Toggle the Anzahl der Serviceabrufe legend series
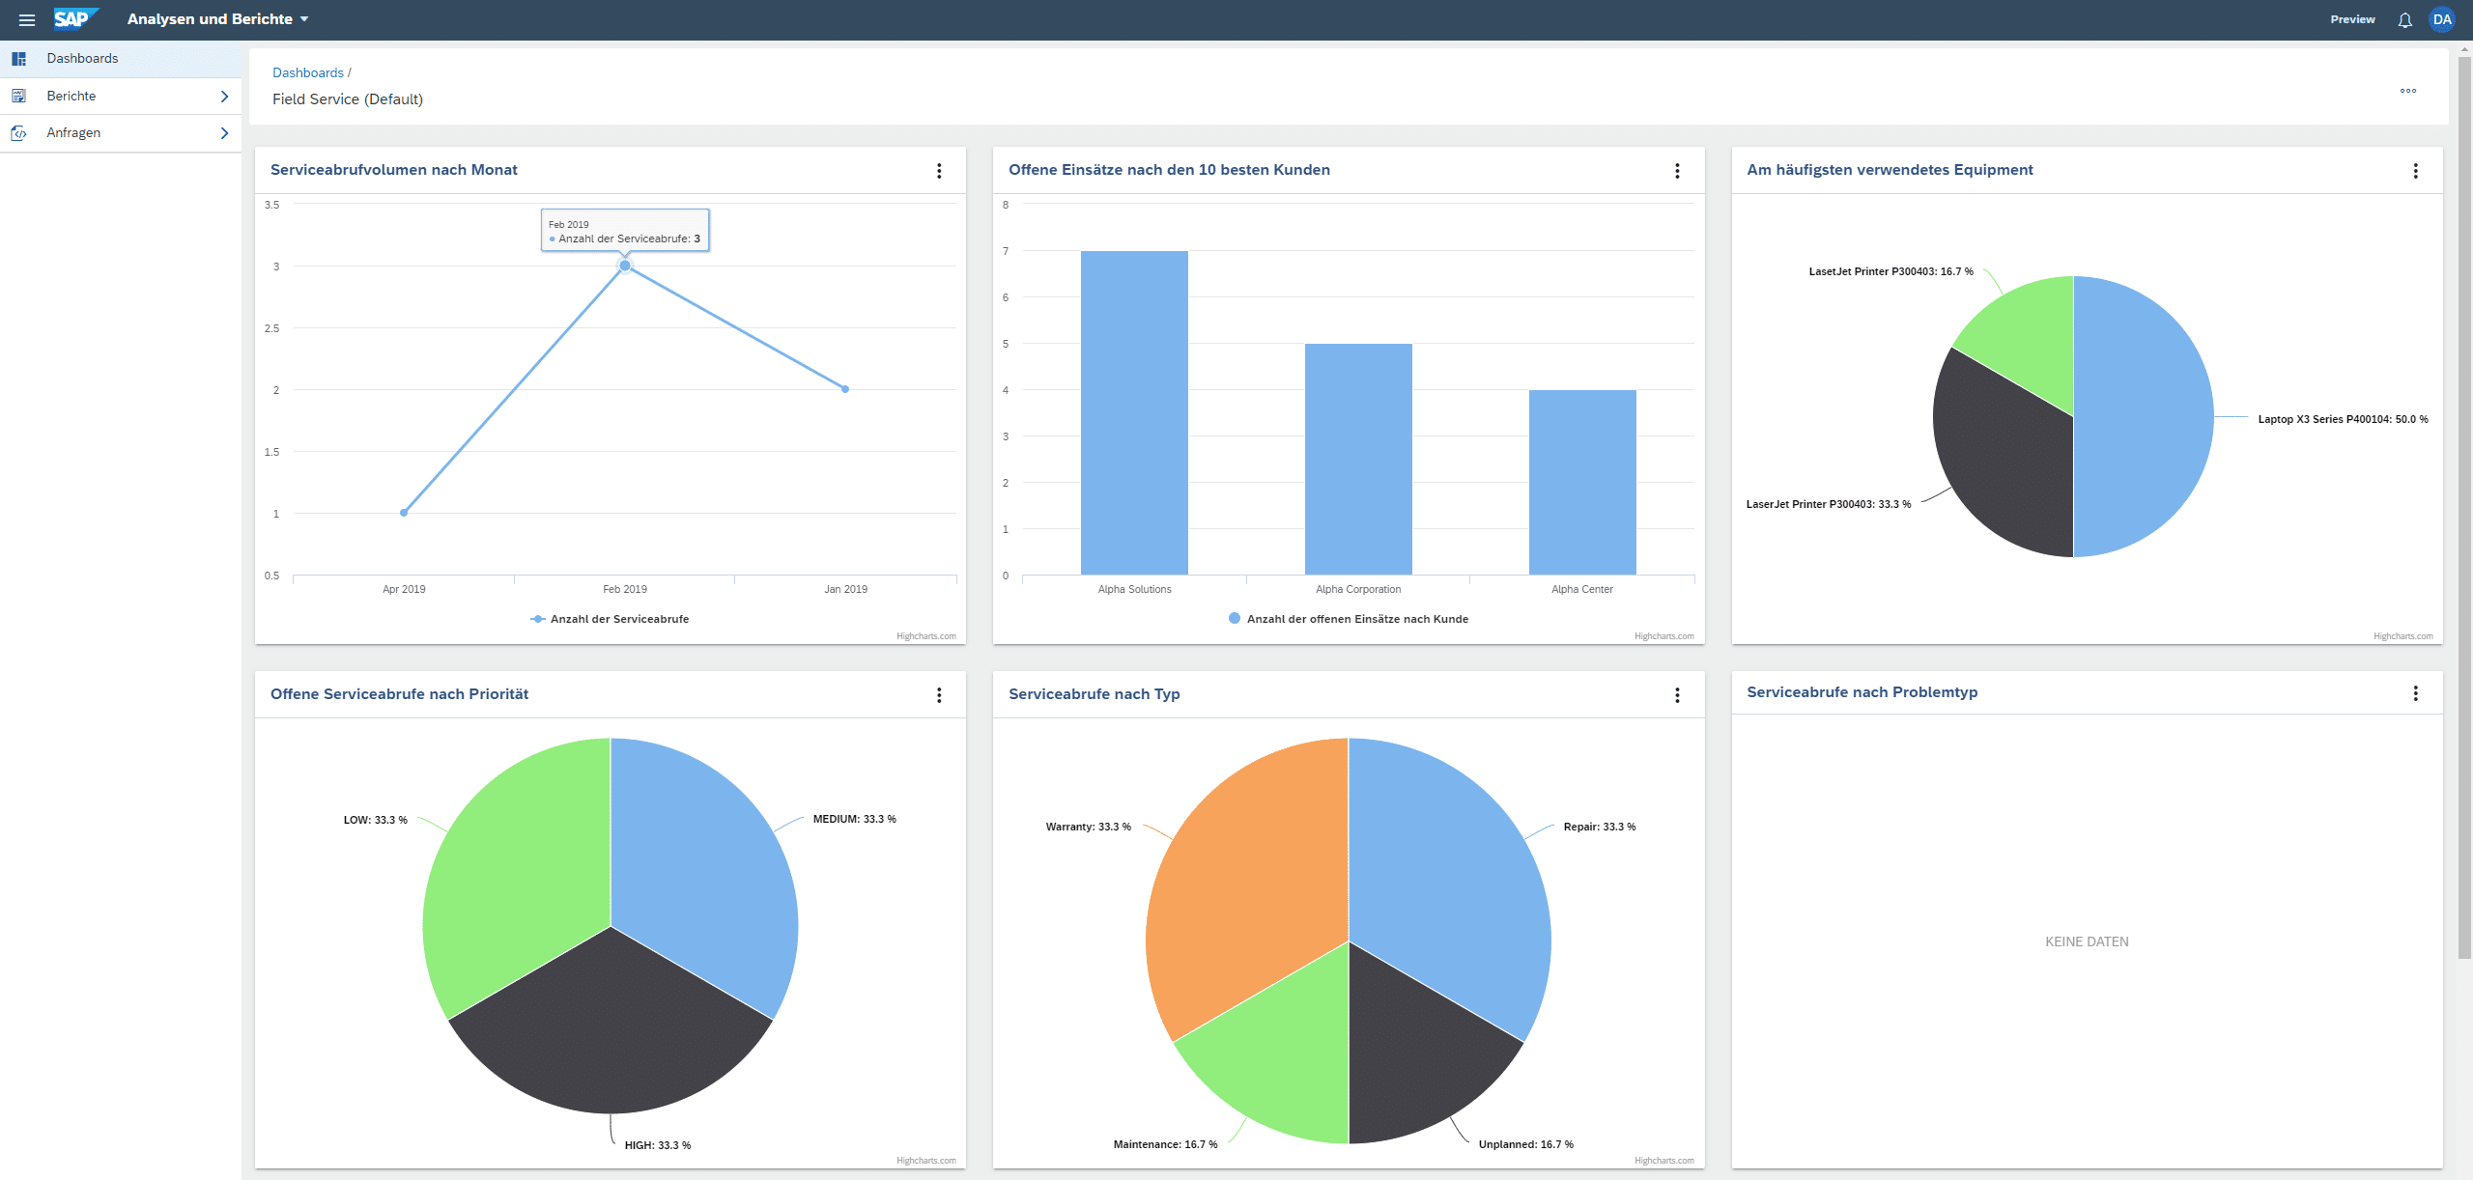 (x=618, y=619)
